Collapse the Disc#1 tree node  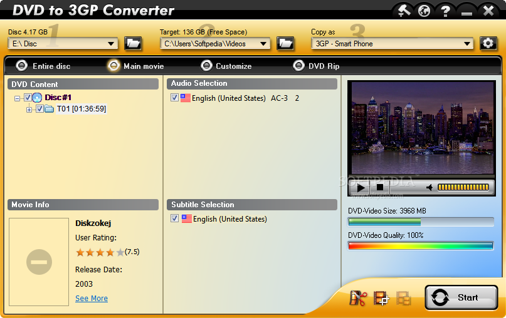(17, 98)
